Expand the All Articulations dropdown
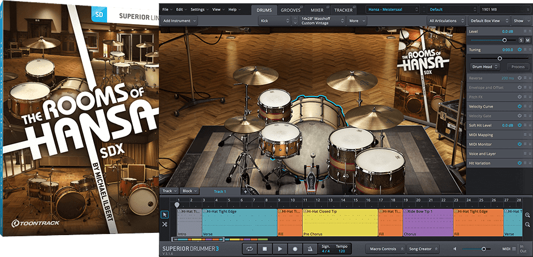 (446, 21)
